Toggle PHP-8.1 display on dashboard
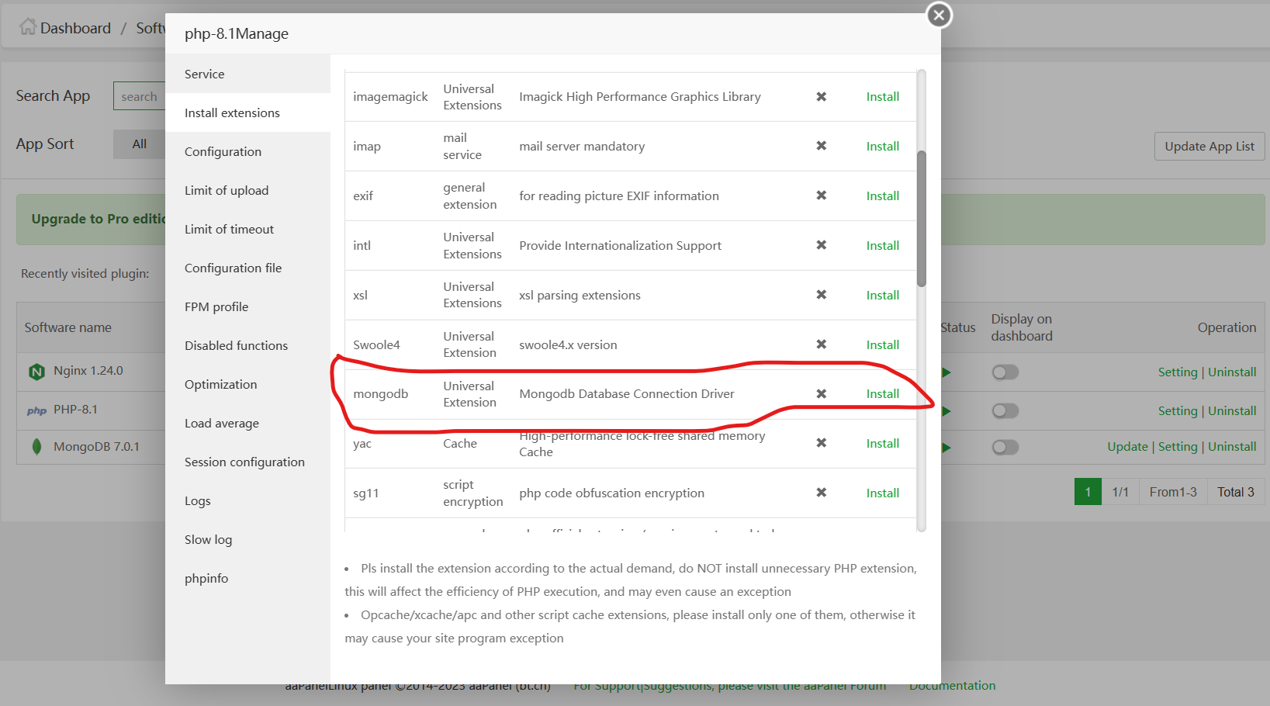 (1005, 410)
